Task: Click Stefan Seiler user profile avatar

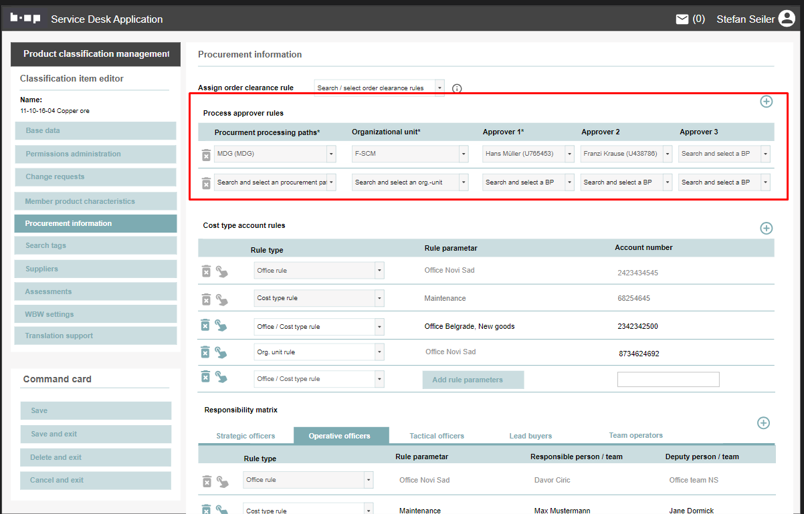Action: (787, 19)
